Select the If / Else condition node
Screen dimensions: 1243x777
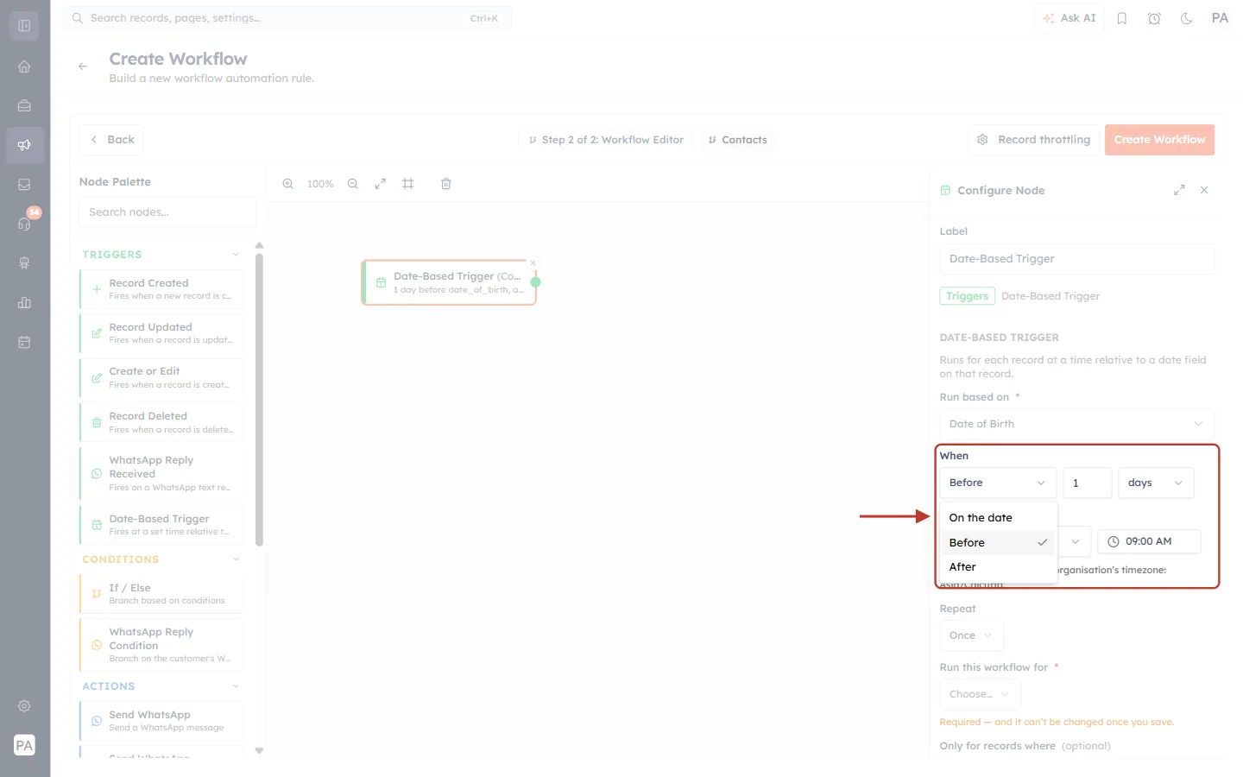tap(161, 594)
